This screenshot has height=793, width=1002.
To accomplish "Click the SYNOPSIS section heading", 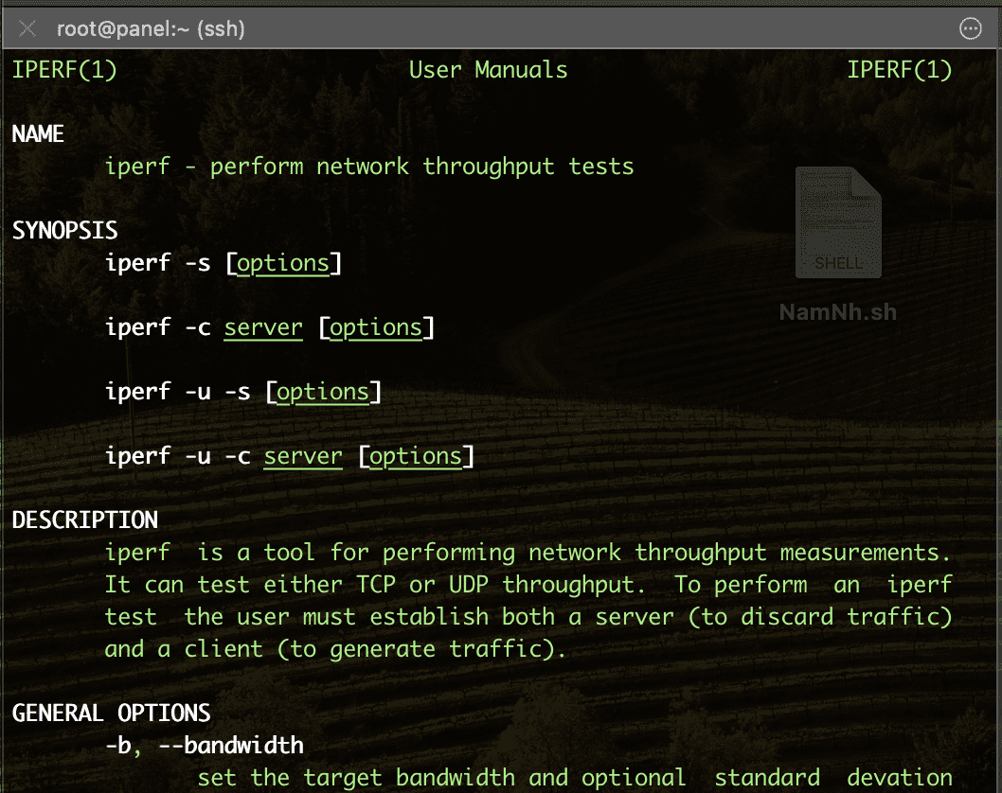I will tap(64, 231).
